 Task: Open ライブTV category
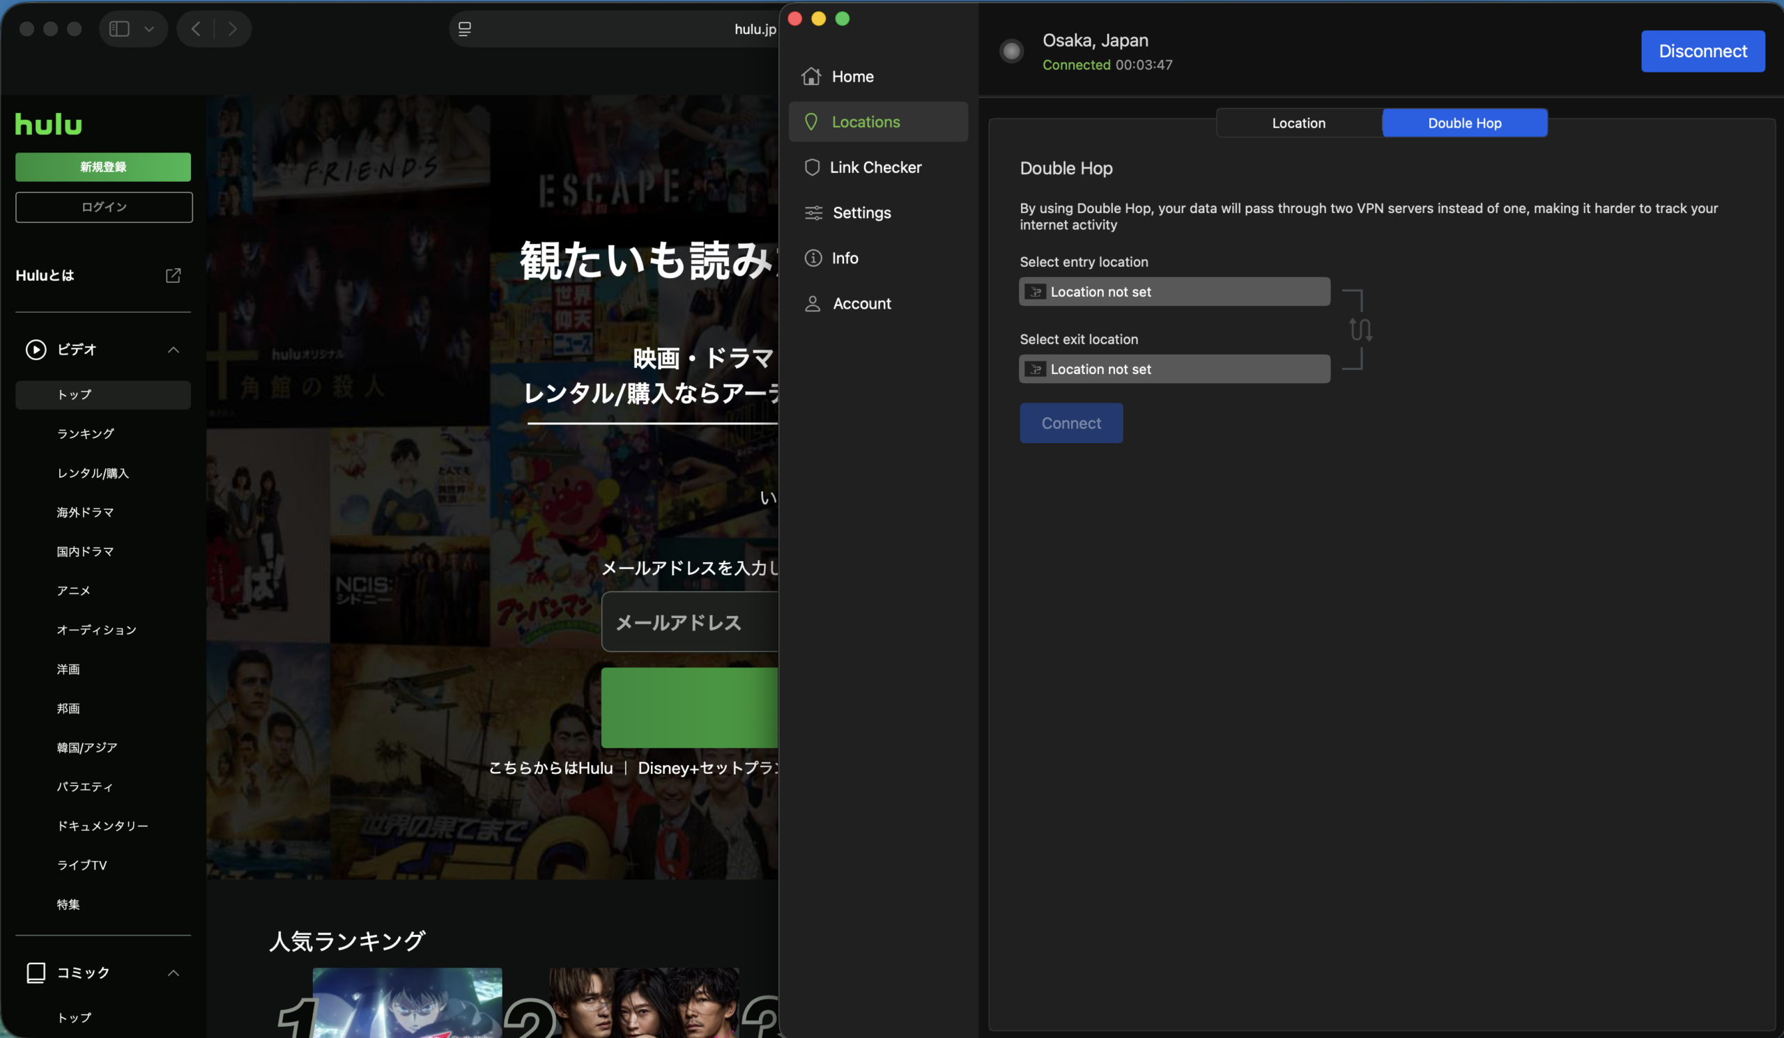coord(82,865)
